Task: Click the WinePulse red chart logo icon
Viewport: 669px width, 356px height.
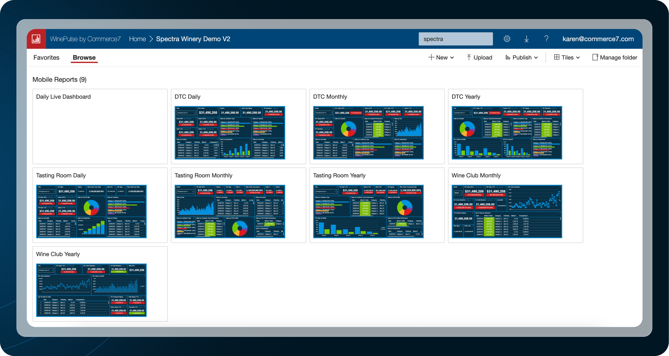Action: [x=36, y=39]
